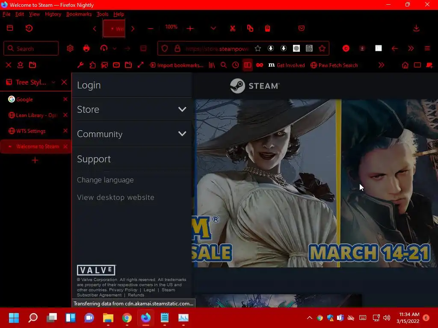Toggle private browsing mask icon

pos(260,65)
